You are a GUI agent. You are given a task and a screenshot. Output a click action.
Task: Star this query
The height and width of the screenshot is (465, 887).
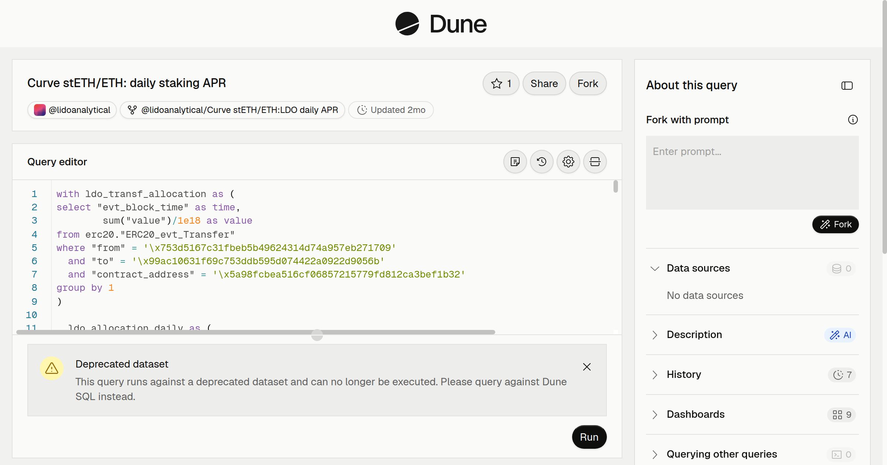pyautogui.click(x=501, y=83)
